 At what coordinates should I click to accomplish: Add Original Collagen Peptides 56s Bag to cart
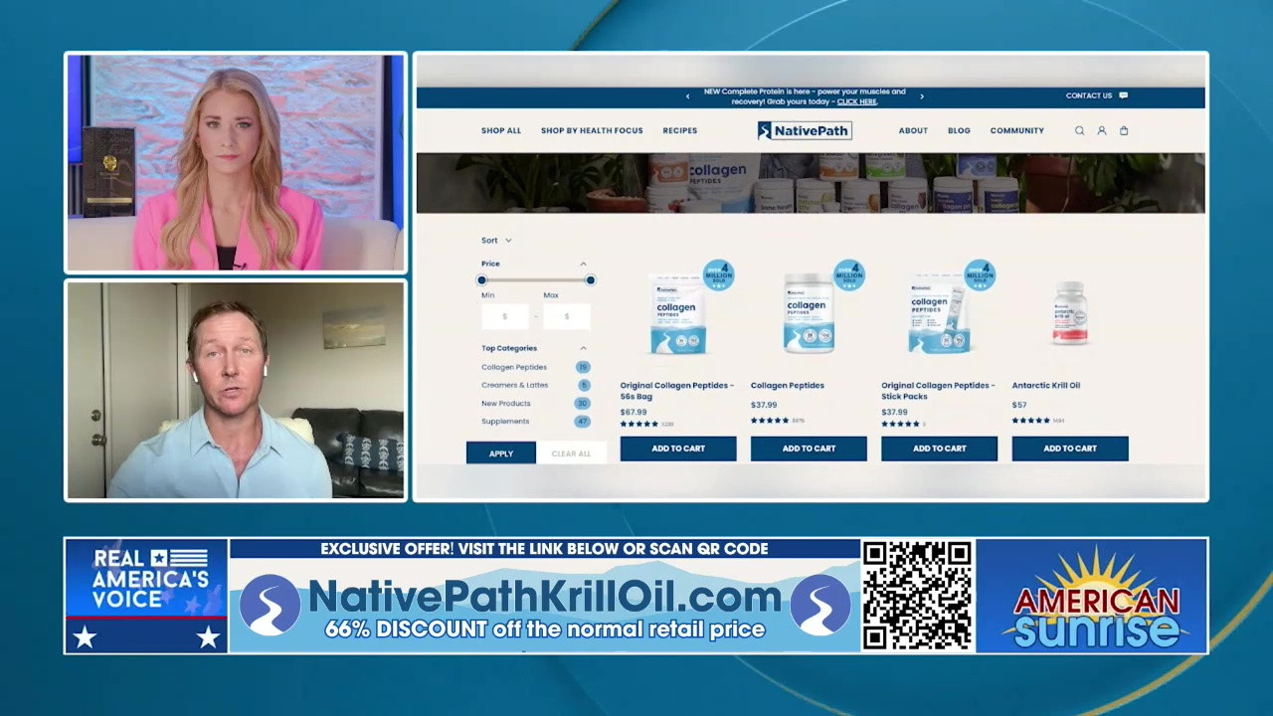click(x=678, y=448)
